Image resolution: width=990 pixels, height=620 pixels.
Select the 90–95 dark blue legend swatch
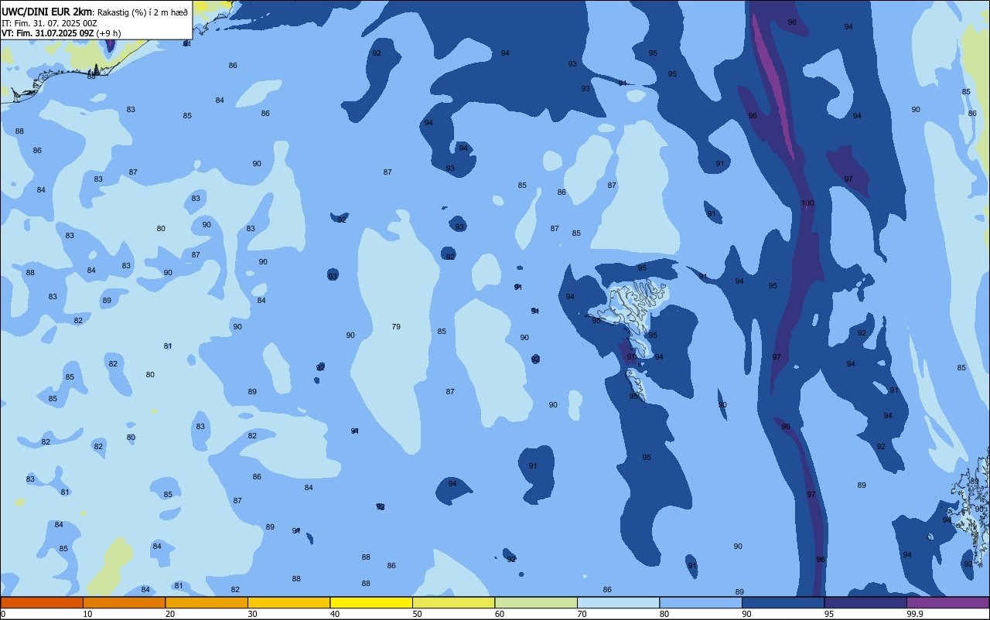(x=783, y=602)
